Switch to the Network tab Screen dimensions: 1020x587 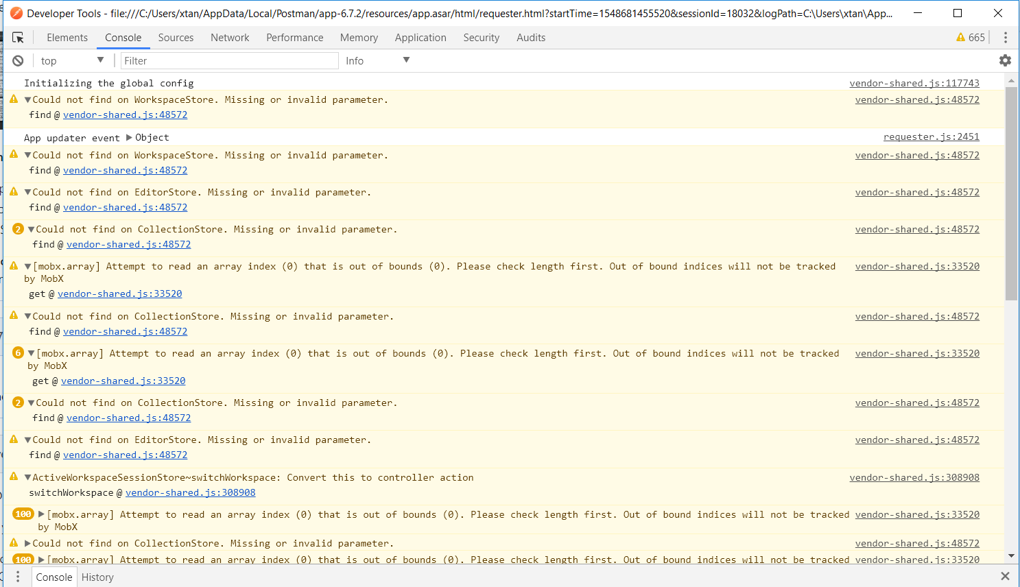[x=230, y=38]
